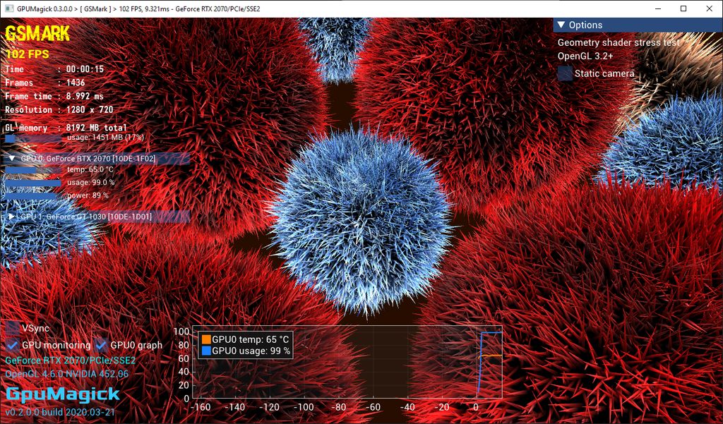Click the GPU0 temp orange legend swatch
This screenshot has width=723, height=424.
pyautogui.click(x=206, y=339)
